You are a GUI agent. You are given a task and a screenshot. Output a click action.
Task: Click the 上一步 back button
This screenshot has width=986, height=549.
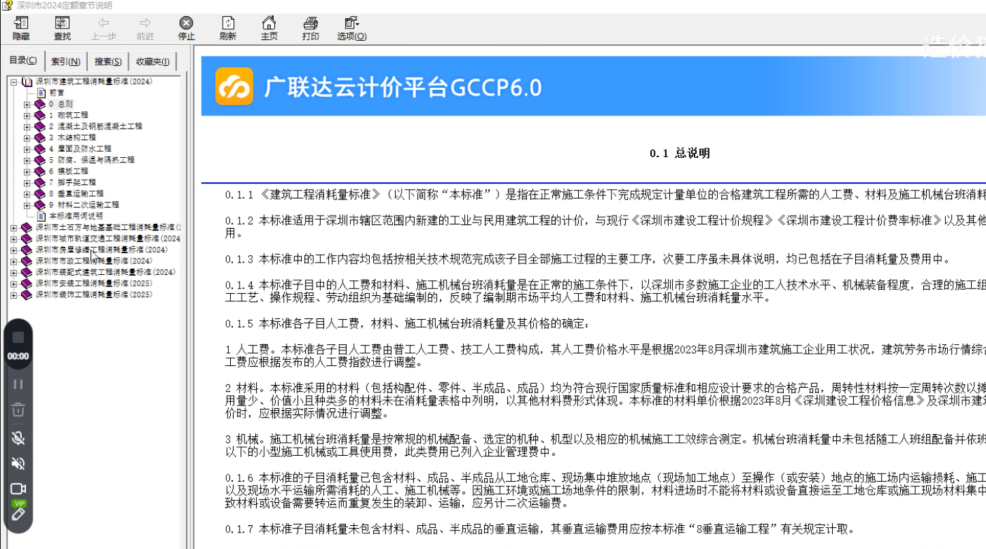click(x=103, y=27)
